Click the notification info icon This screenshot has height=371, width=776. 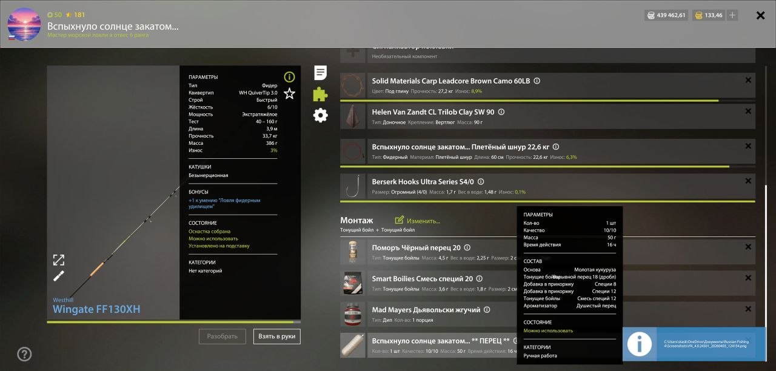click(x=639, y=344)
